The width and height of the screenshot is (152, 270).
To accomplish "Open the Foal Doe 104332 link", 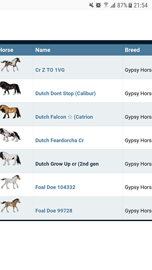I will coord(55,187).
